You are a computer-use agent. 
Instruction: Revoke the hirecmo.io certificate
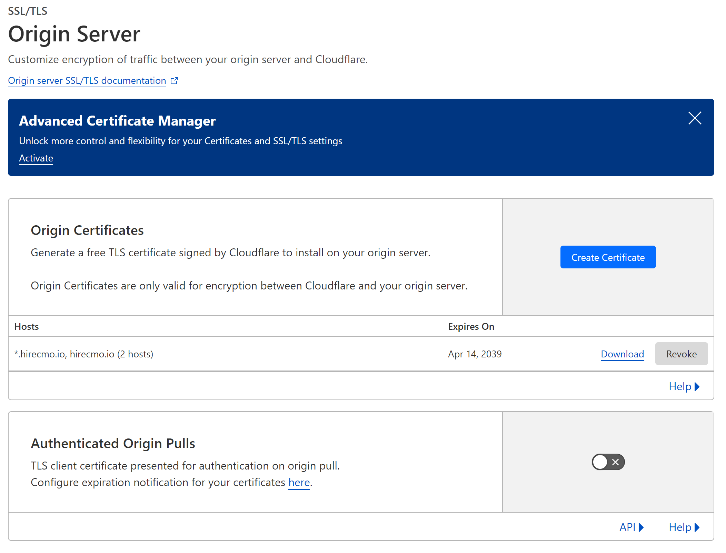(681, 354)
